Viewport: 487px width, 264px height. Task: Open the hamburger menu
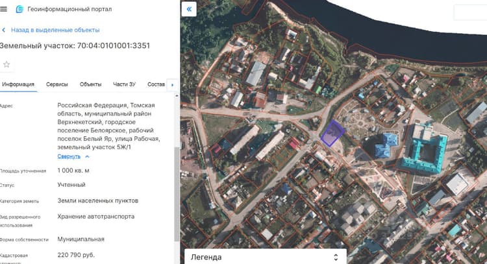[x=3, y=9]
